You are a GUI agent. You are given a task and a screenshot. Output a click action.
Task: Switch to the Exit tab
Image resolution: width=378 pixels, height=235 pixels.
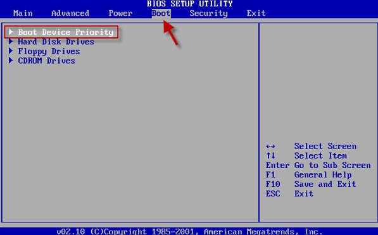tap(256, 13)
